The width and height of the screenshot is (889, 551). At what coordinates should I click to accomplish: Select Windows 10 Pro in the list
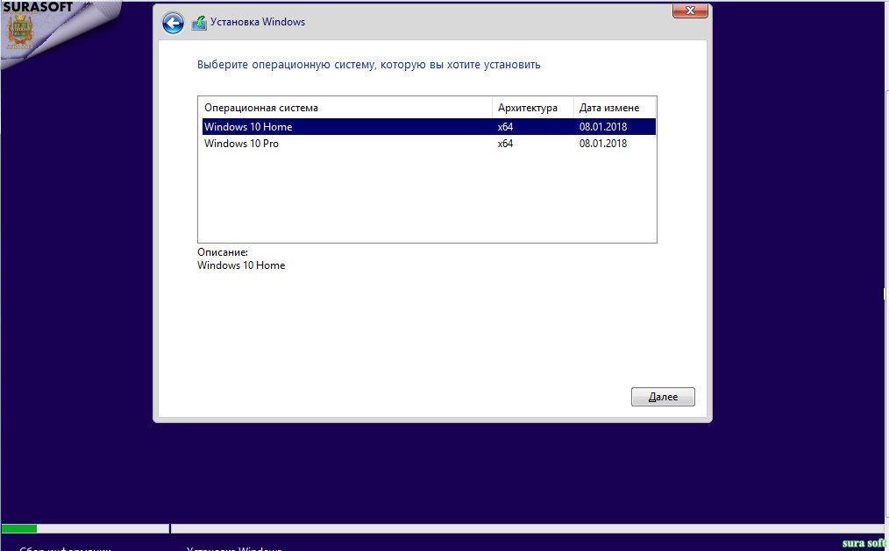click(x=429, y=144)
